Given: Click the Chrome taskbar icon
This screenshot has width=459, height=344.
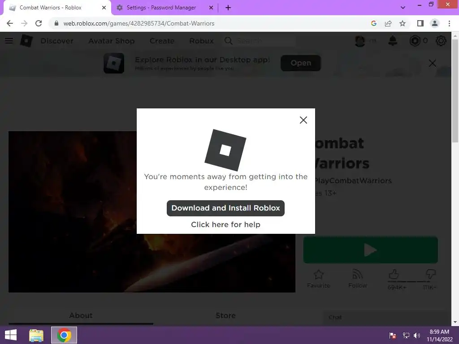Looking at the screenshot, I should point(64,335).
